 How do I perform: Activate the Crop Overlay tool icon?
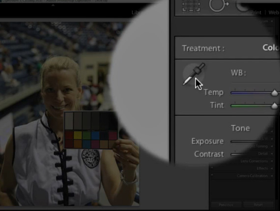[x=191, y=5]
